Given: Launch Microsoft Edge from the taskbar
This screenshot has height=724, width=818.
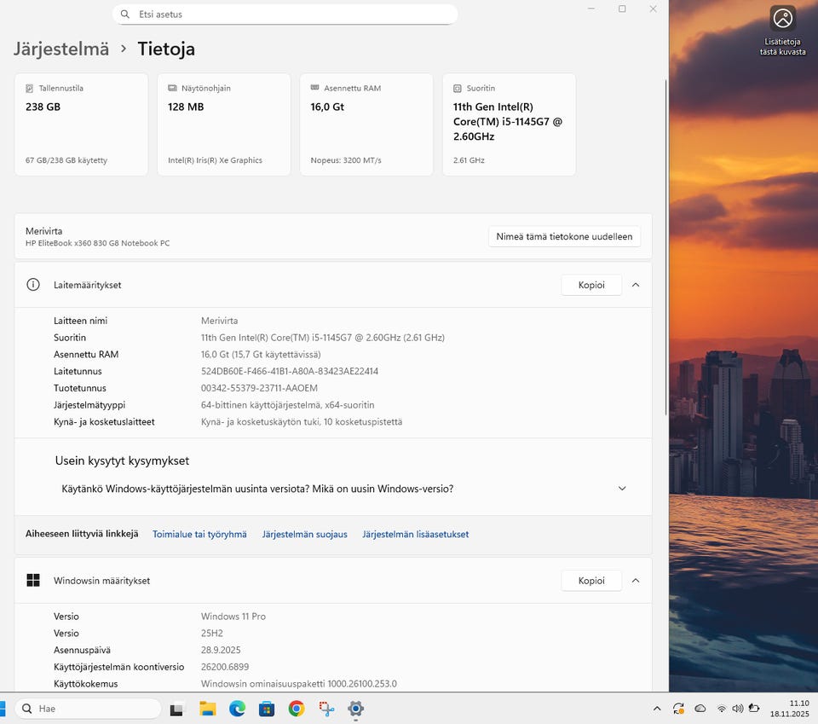Looking at the screenshot, I should point(237,709).
